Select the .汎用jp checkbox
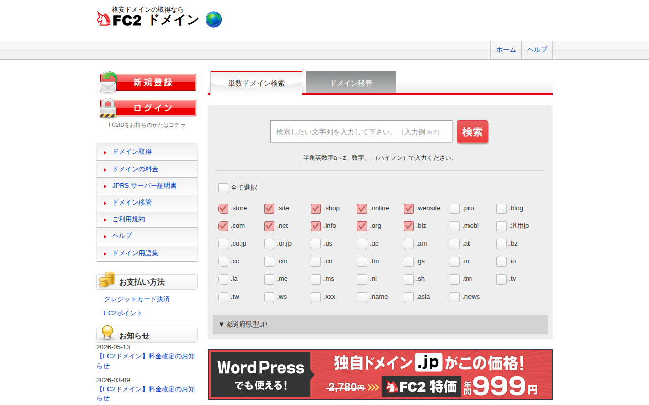 click(501, 226)
